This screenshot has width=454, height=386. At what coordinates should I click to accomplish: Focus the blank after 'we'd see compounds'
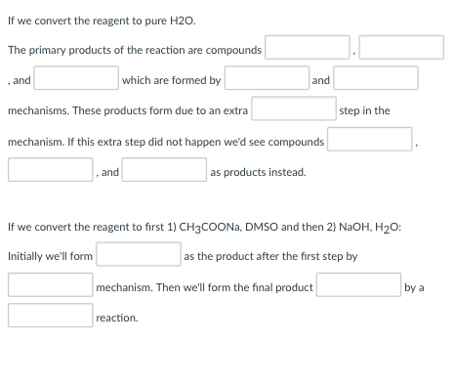[370, 139]
